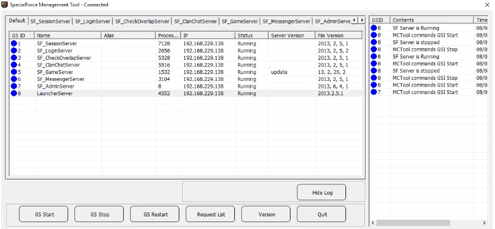Click file version '2013.2.5.1'
495x229 pixels.
click(330, 94)
